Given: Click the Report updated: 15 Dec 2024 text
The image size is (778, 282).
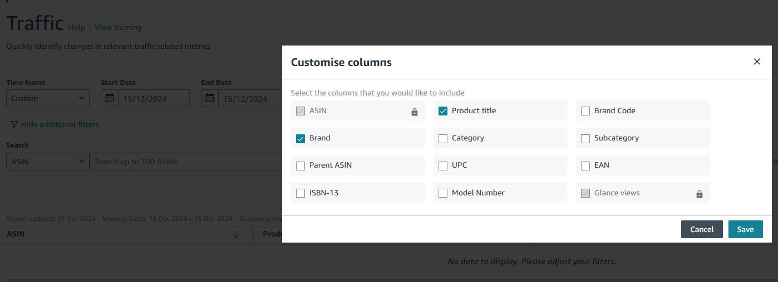Looking at the screenshot, I should (51, 219).
